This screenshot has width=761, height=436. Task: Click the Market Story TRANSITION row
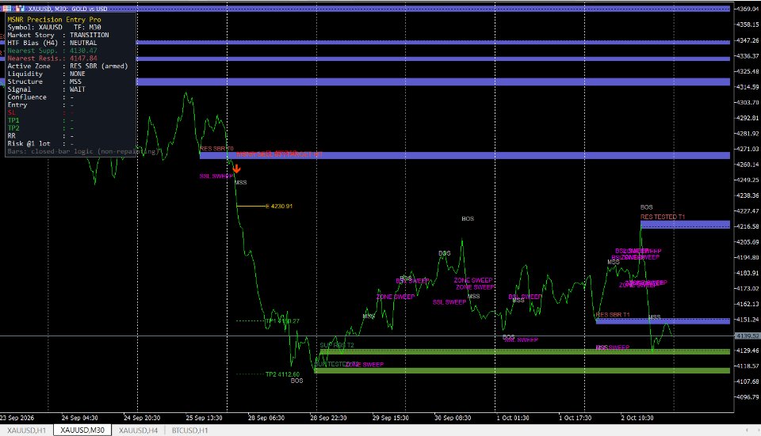click(58, 35)
